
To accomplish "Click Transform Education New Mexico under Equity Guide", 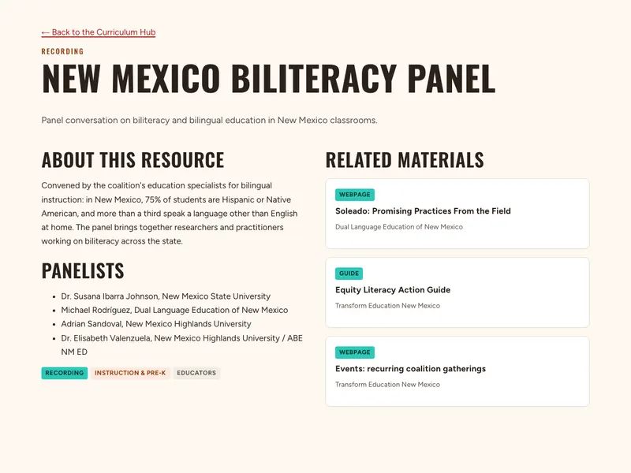I will (x=387, y=306).
